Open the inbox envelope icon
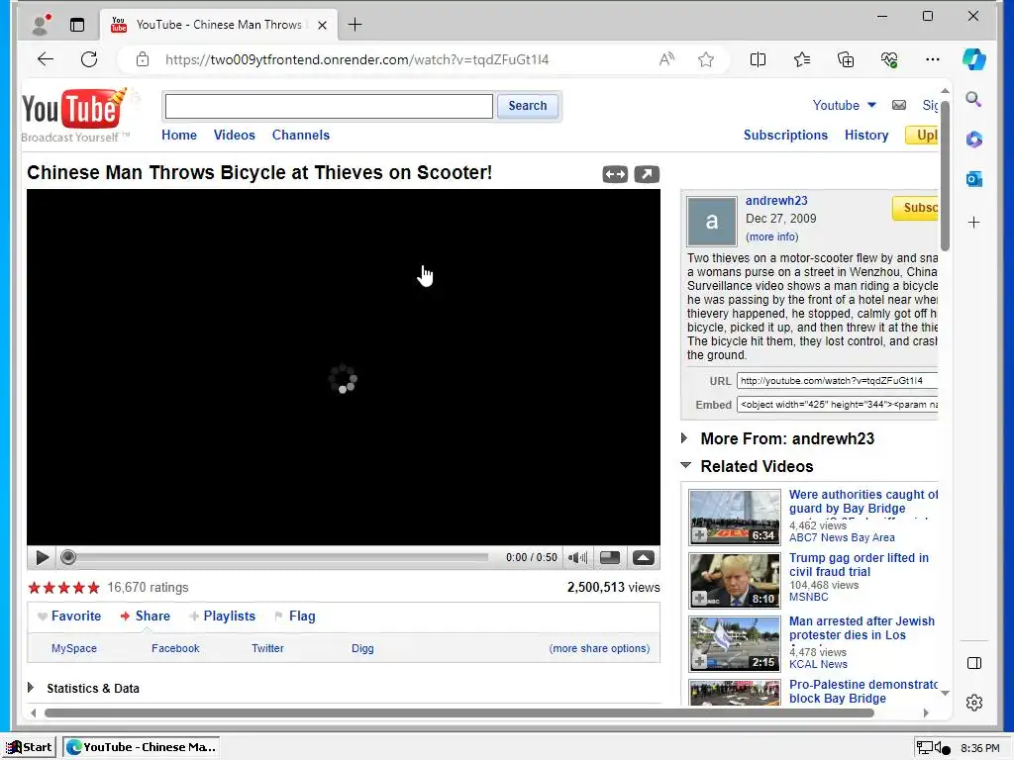The image size is (1014, 760). point(899,105)
